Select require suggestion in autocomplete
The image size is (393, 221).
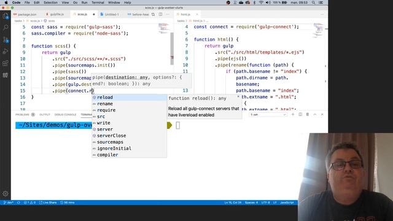(x=129, y=110)
